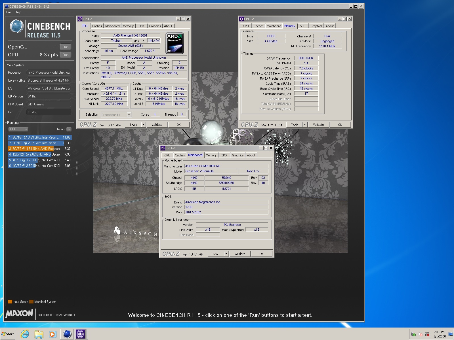Click the motherboard model Crosshair V Formula

coord(211,171)
